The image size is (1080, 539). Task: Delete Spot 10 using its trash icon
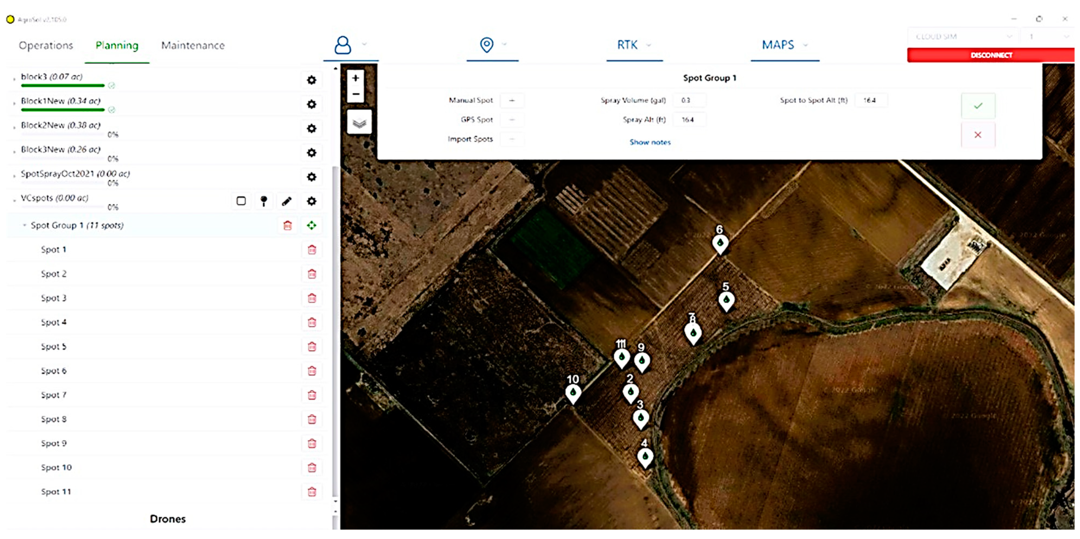coord(312,468)
